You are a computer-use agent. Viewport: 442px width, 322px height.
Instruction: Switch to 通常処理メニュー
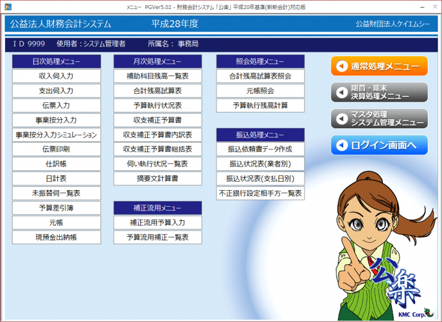380,66
